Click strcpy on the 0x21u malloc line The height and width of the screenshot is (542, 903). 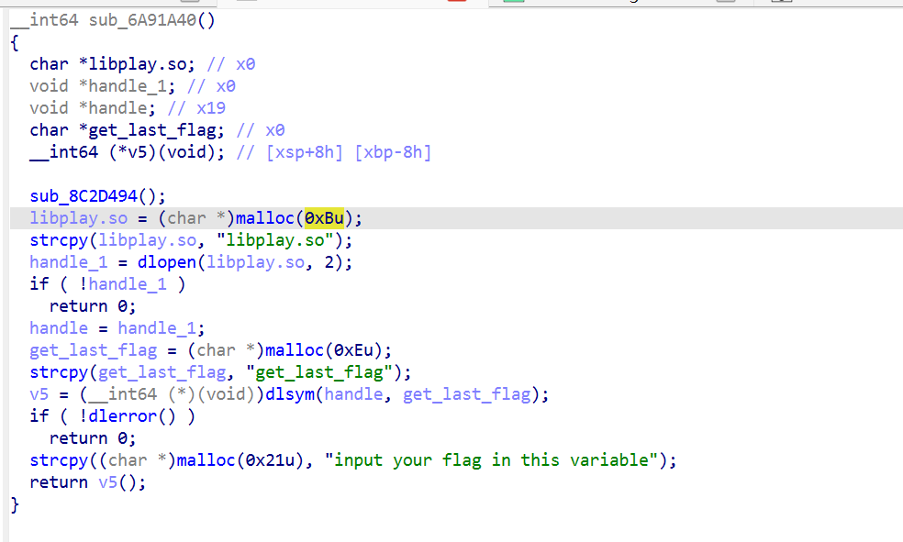(59, 460)
